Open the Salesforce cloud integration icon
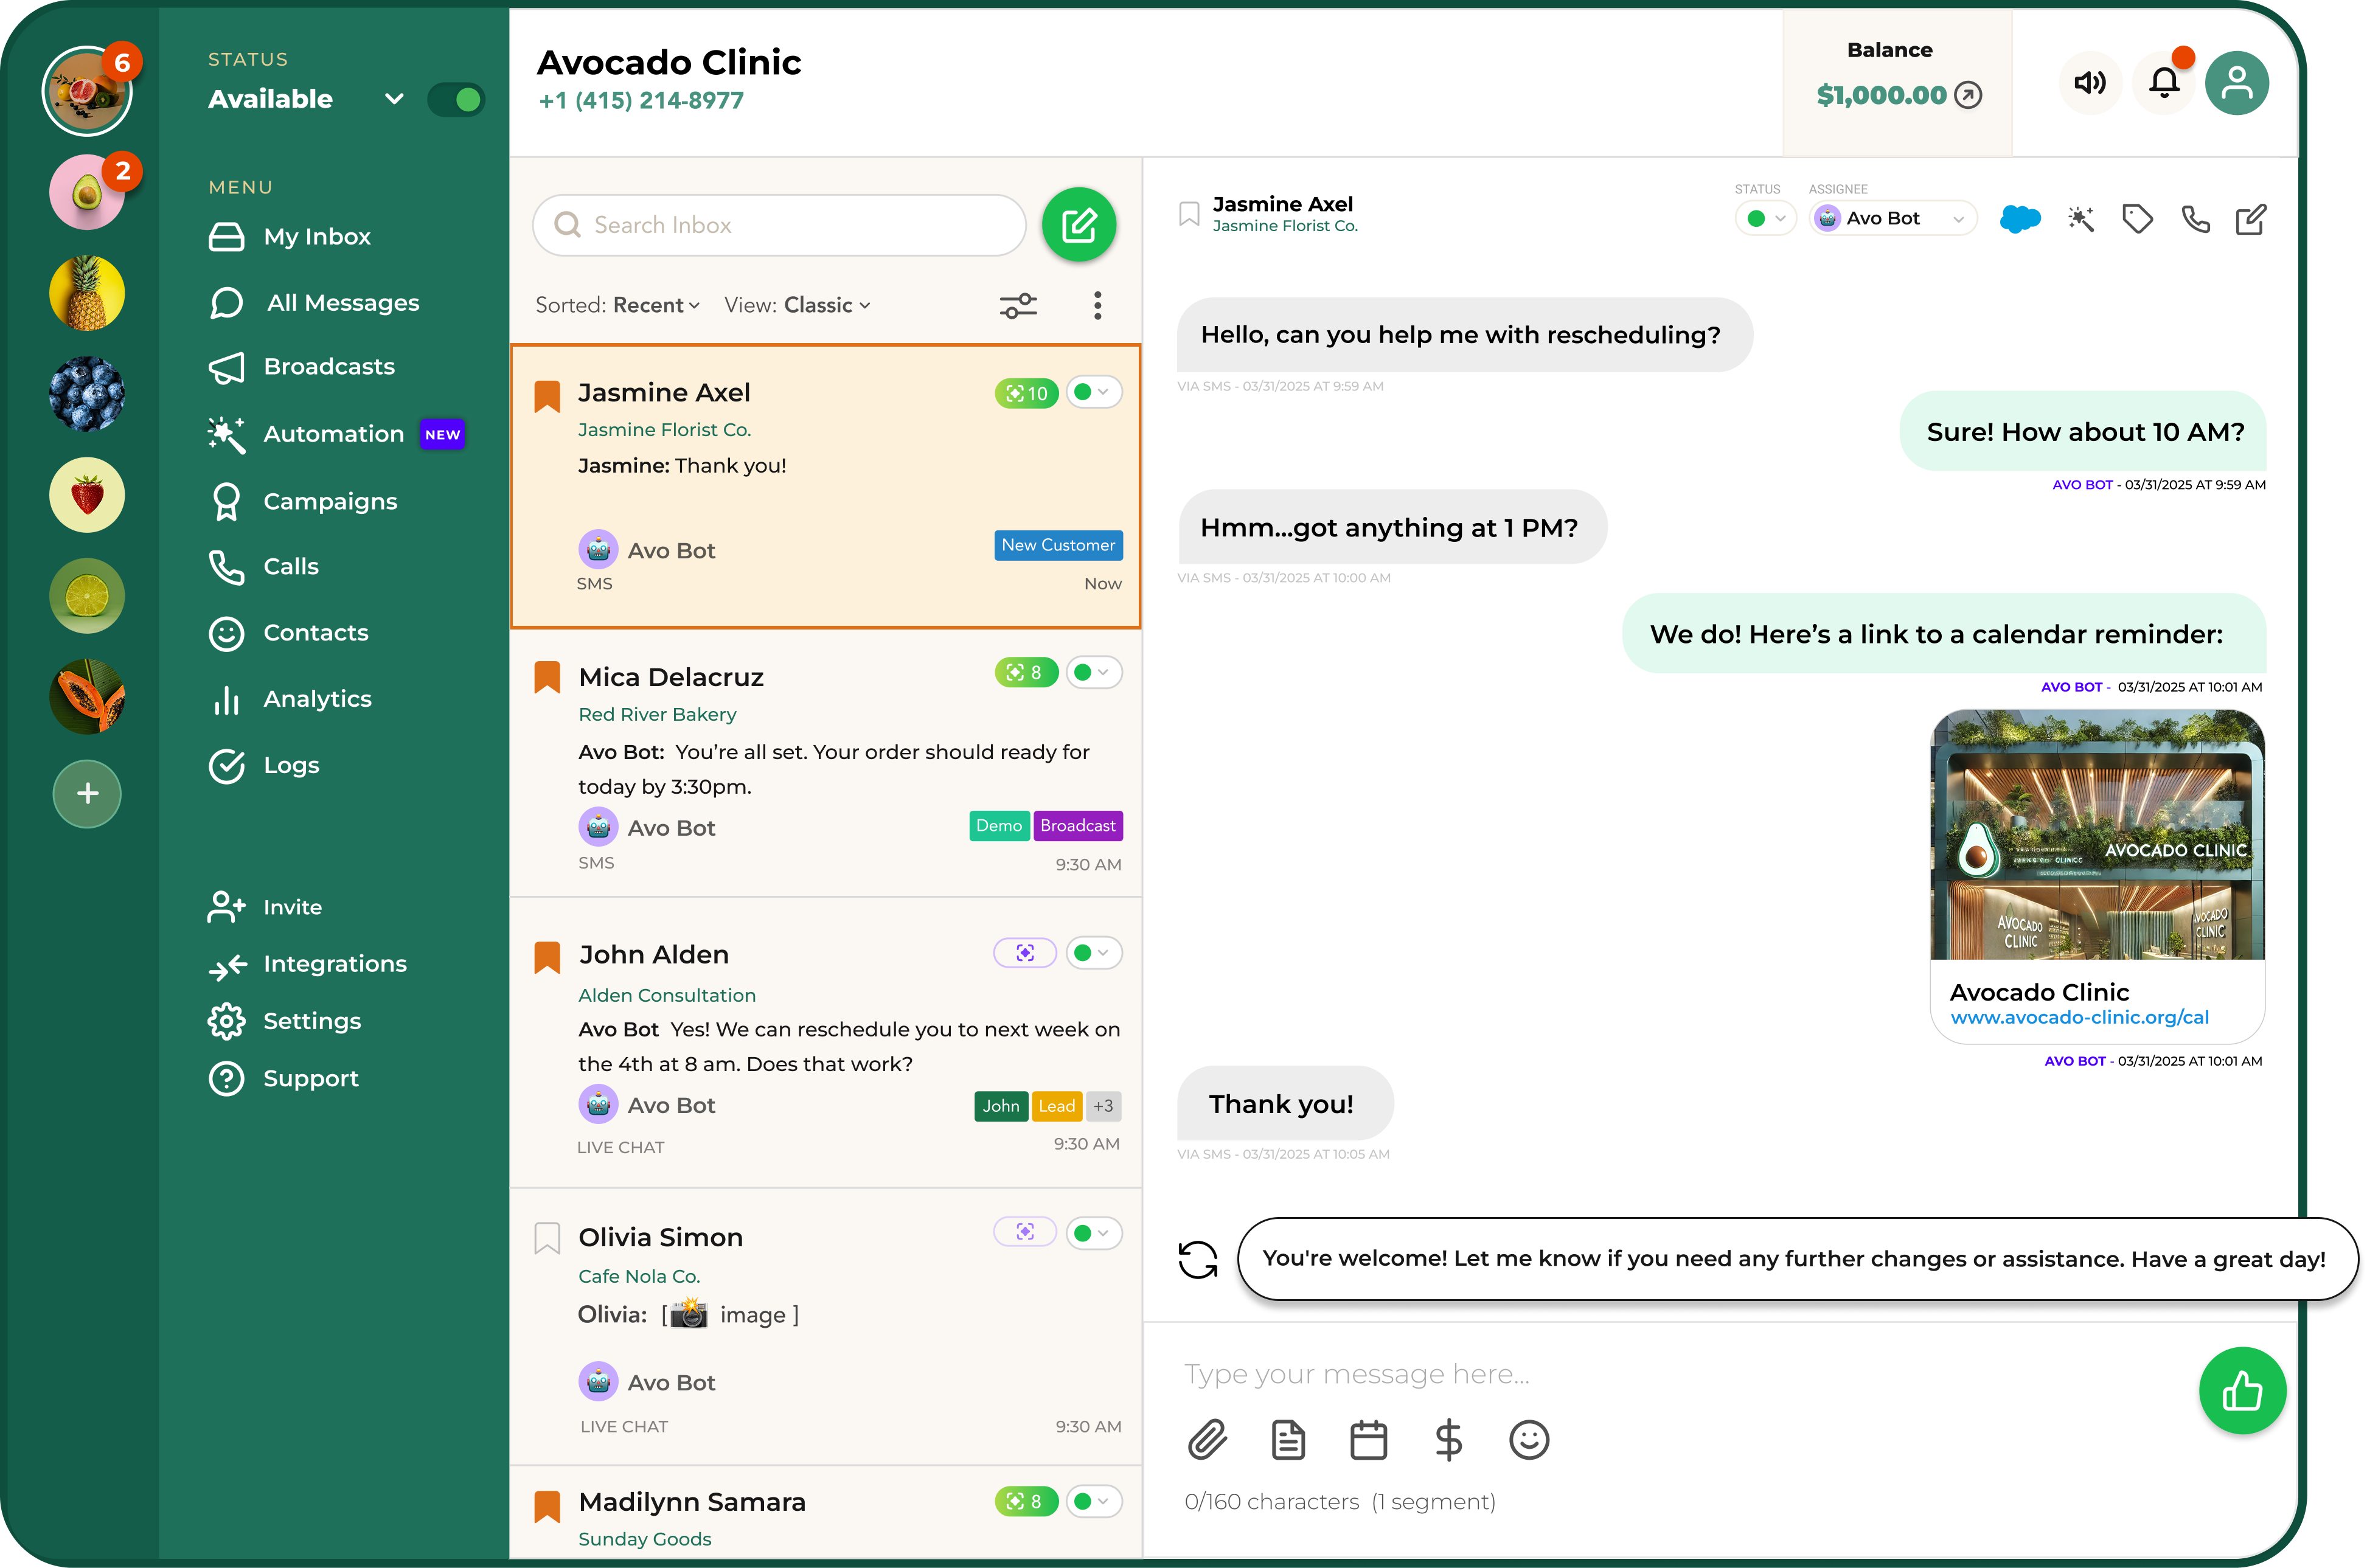Screen dimensions: 2367x1568 coord(2019,219)
